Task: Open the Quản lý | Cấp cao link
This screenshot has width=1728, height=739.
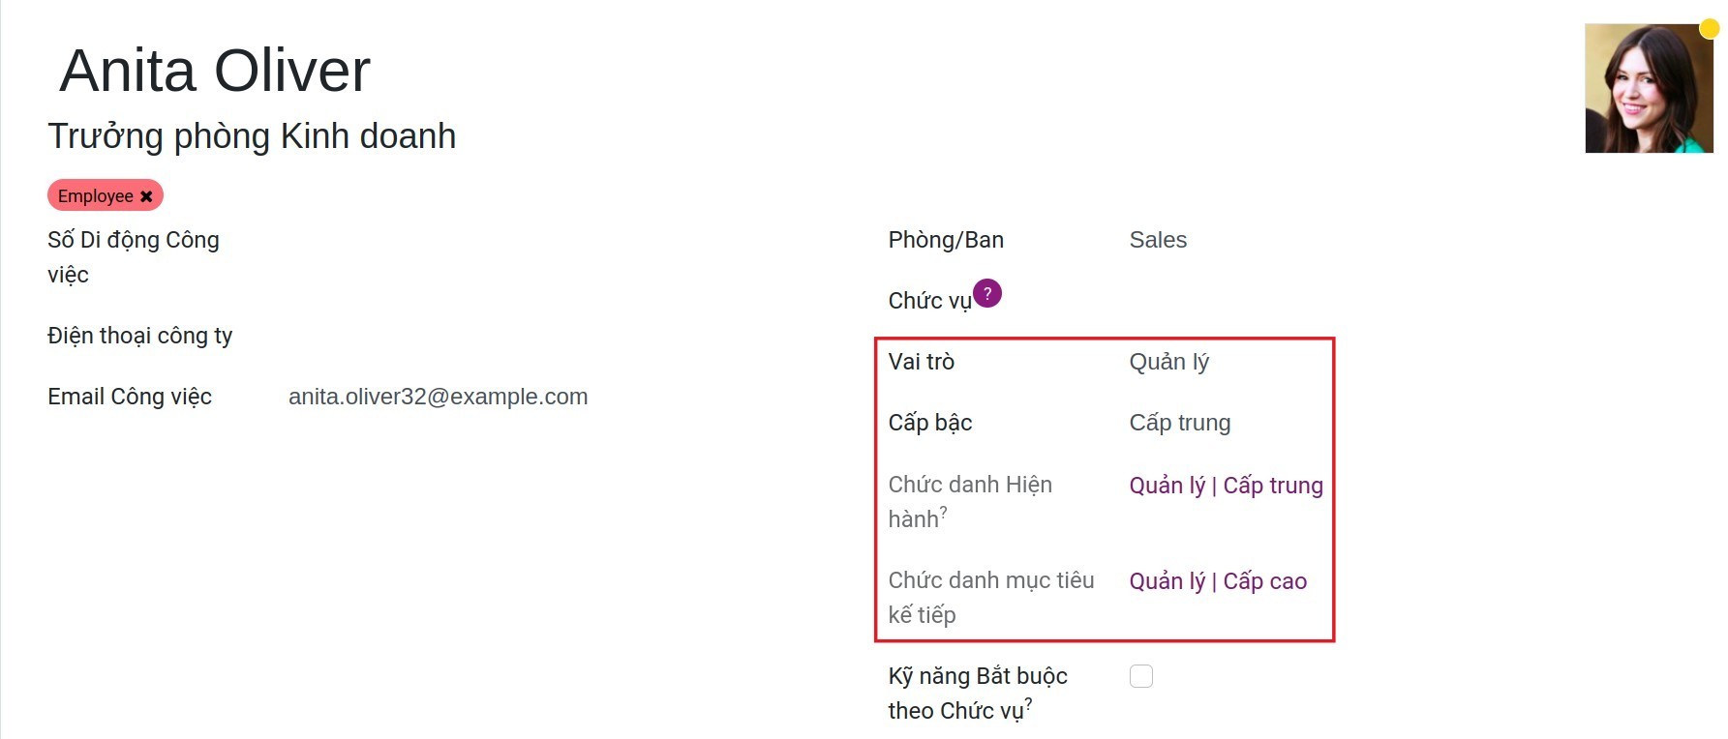Action: [1217, 581]
